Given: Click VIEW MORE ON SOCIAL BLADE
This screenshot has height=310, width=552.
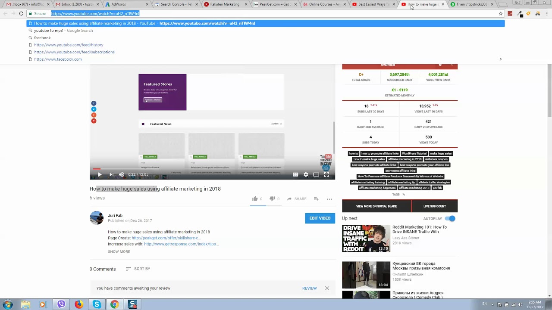Looking at the screenshot, I should (x=376, y=206).
